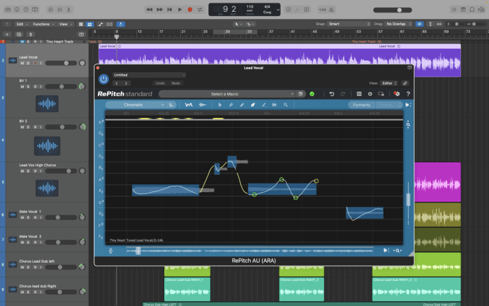Select the pencil draw tool in RePitch
Screen dimensions: 489x306
[x=242, y=105]
